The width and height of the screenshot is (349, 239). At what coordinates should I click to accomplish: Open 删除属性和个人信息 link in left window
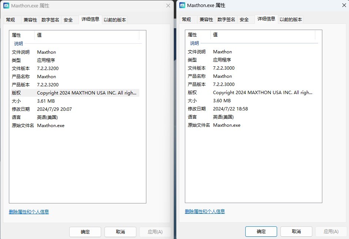(x=29, y=212)
